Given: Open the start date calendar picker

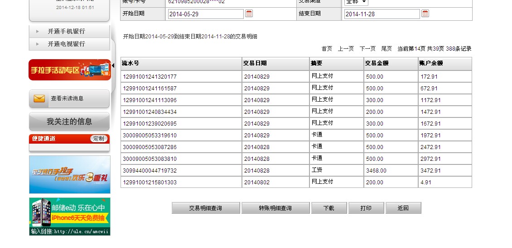Looking at the screenshot, I should (x=249, y=14).
